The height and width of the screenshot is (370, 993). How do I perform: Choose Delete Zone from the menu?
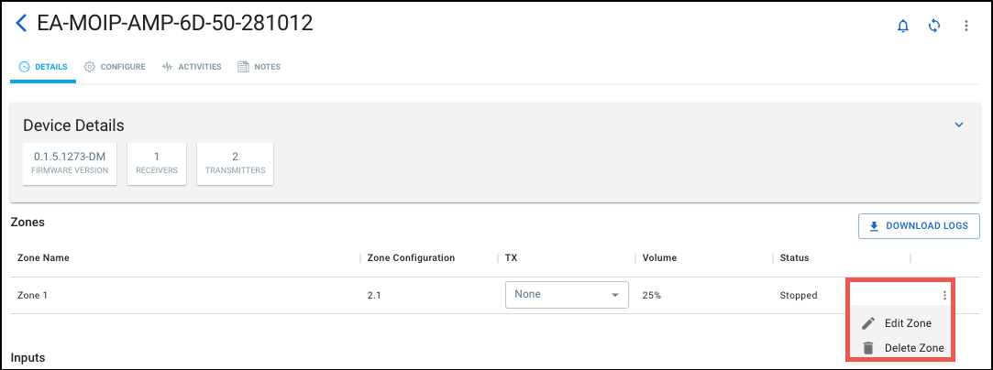(913, 348)
